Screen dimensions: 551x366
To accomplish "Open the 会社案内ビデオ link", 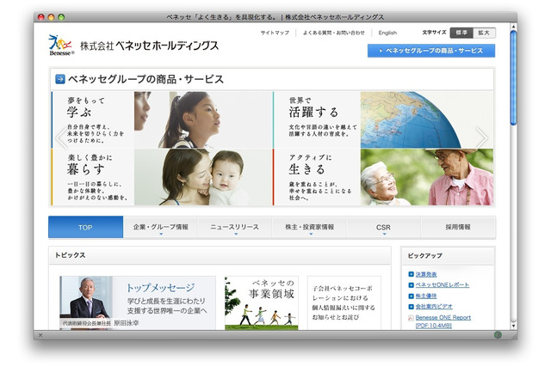I will pyautogui.click(x=434, y=307).
